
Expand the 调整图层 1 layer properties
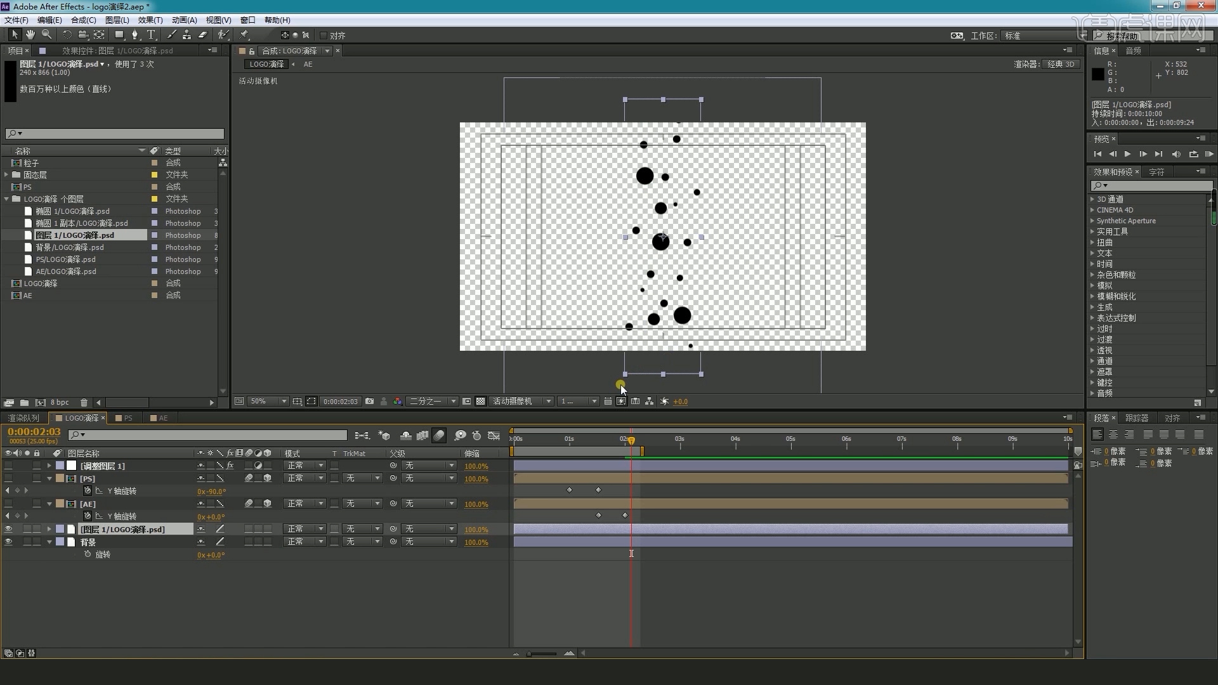pyautogui.click(x=49, y=466)
